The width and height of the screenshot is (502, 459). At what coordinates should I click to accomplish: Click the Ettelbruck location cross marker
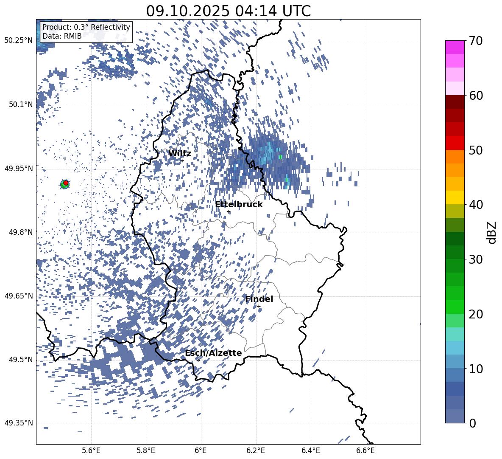229,211
